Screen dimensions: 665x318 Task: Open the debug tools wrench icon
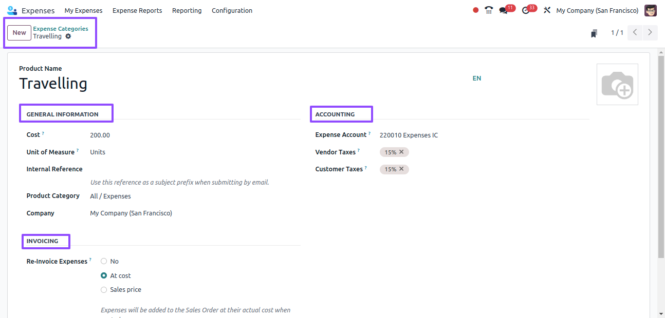click(547, 10)
